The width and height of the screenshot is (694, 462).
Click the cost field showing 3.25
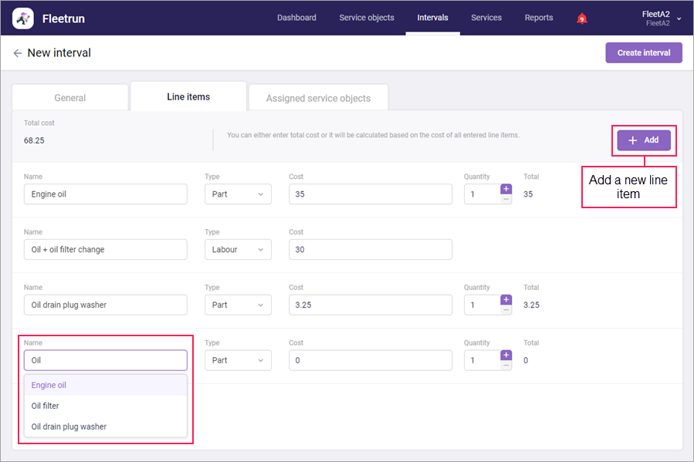tap(371, 305)
